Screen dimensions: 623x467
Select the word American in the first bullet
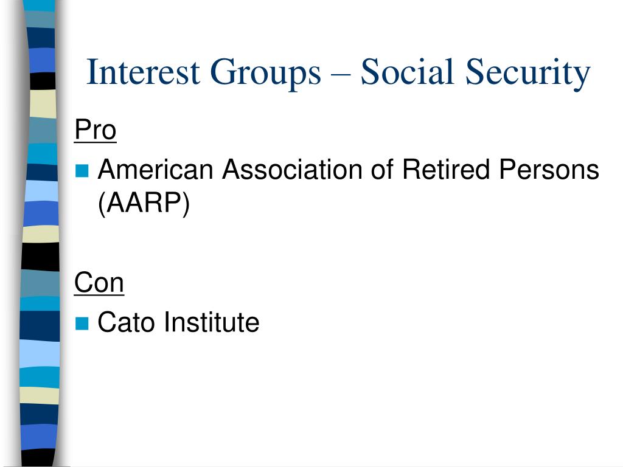155,170
